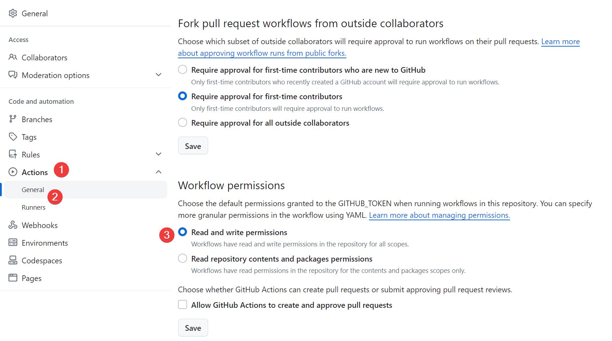Screen dimensions: 612x341
Task: Click the gear icon next to General
Action: click(x=13, y=13)
